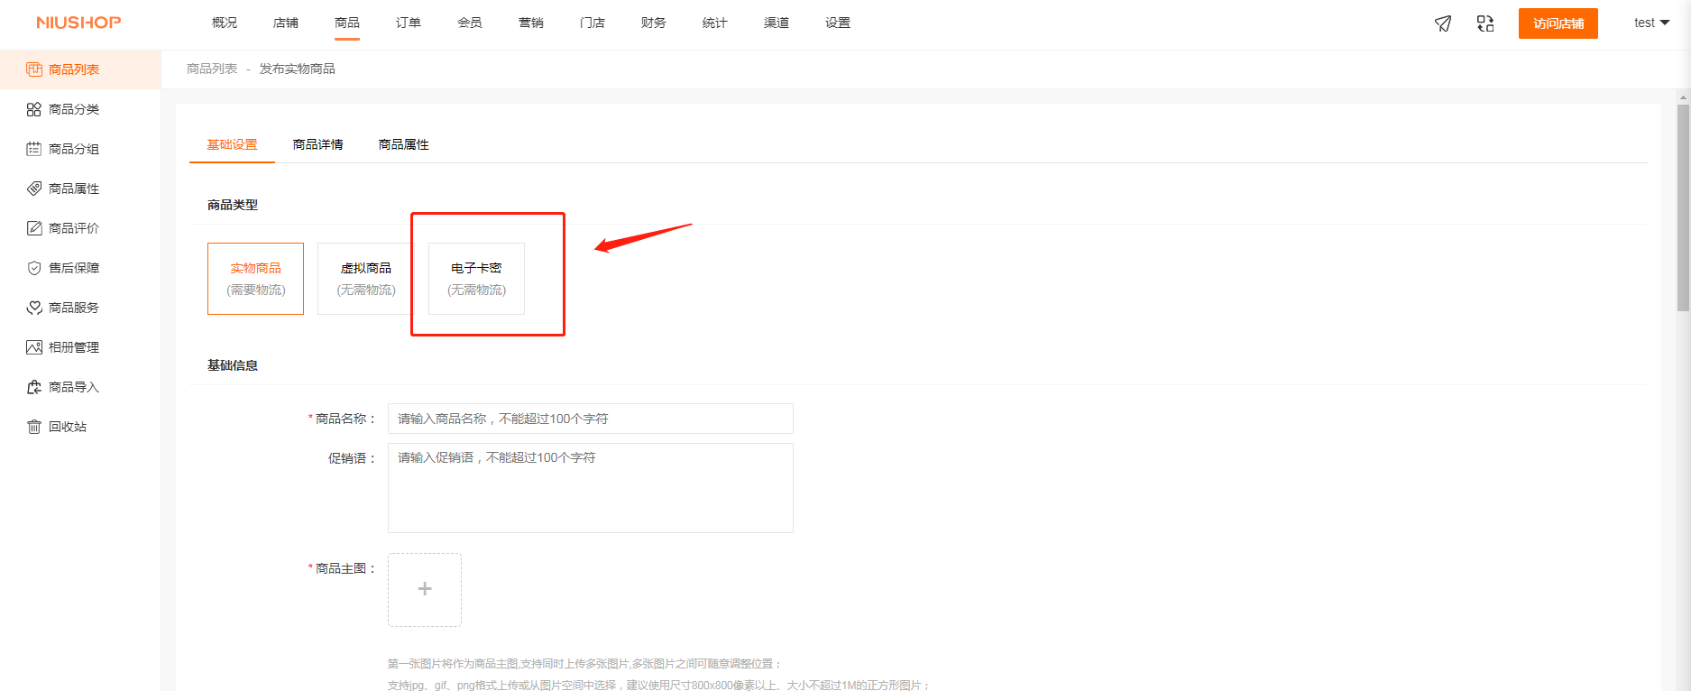Click the 商品属性 tag icon
Image resolution: width=1691 pixels, height=691 pixels.
click(x=34, y=189)
